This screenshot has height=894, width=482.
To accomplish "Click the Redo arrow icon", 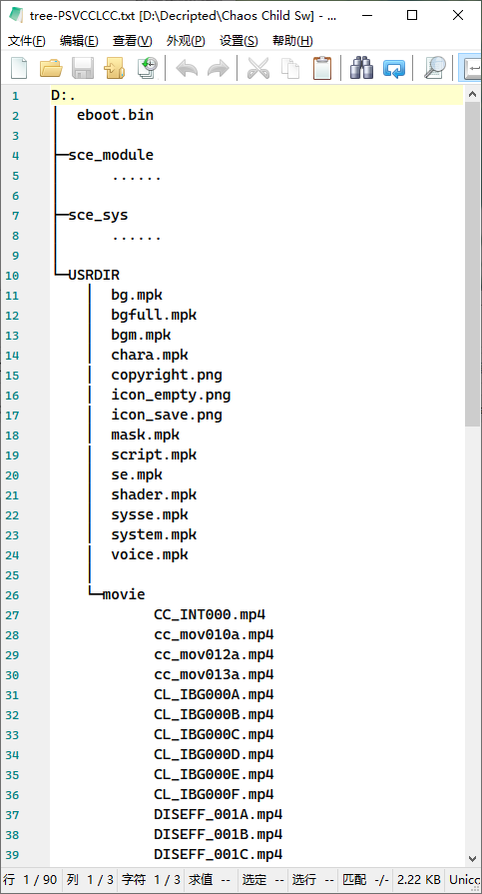I will click(x=218, y=68).
